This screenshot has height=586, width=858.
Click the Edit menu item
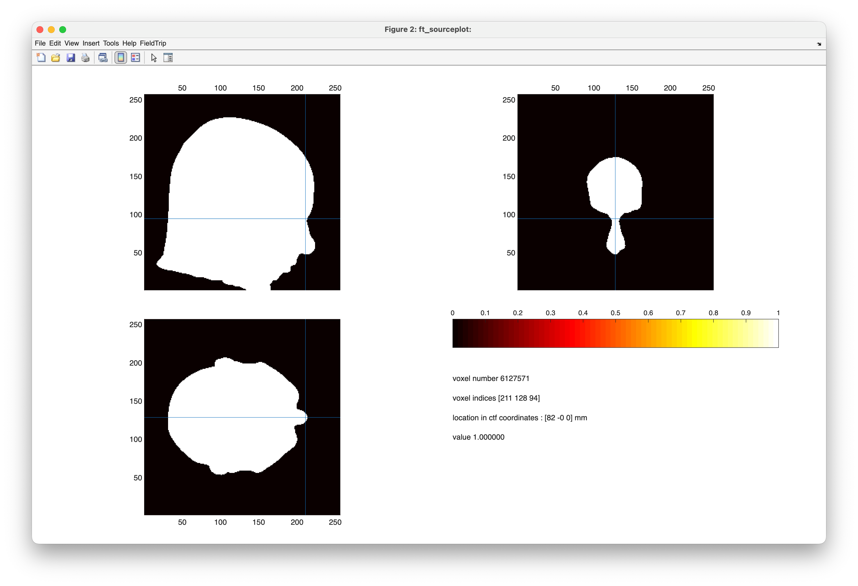[55, 43]
